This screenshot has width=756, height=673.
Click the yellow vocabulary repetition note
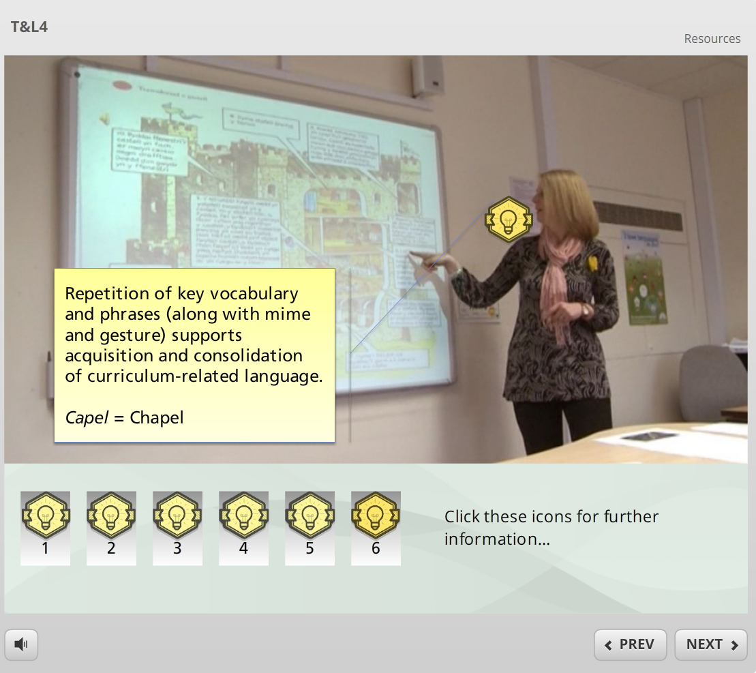(x=194, y=355)
